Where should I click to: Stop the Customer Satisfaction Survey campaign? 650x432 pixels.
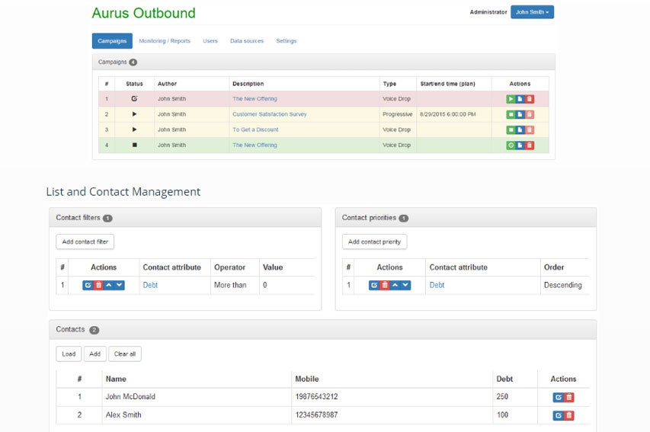(x=511, y=114)
